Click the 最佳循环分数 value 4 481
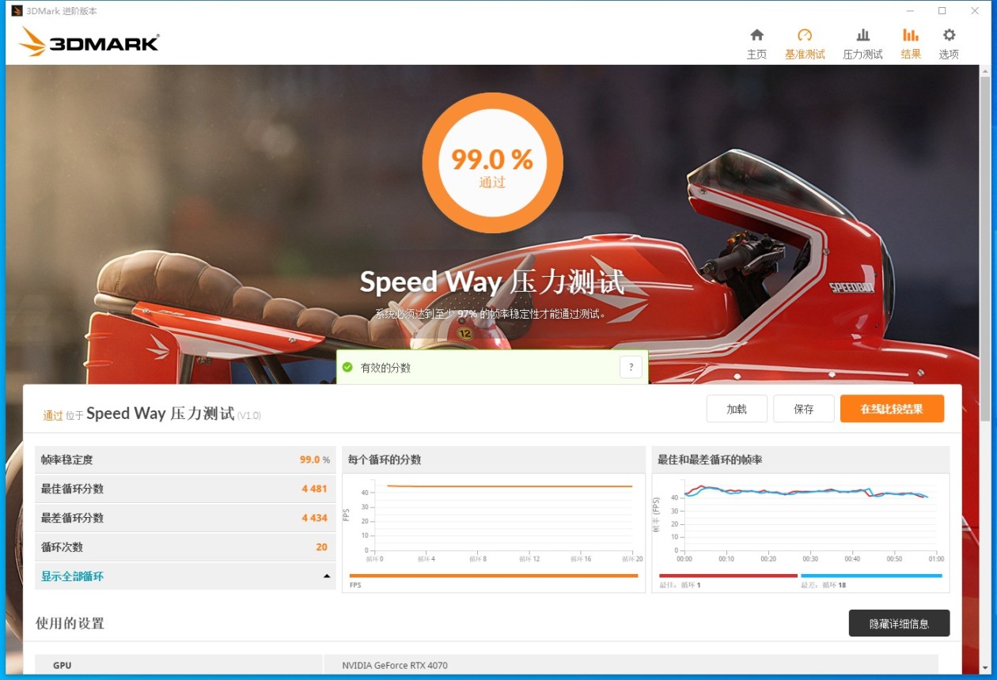Screen dimensions: 997x680 click(x=314, y=489)
